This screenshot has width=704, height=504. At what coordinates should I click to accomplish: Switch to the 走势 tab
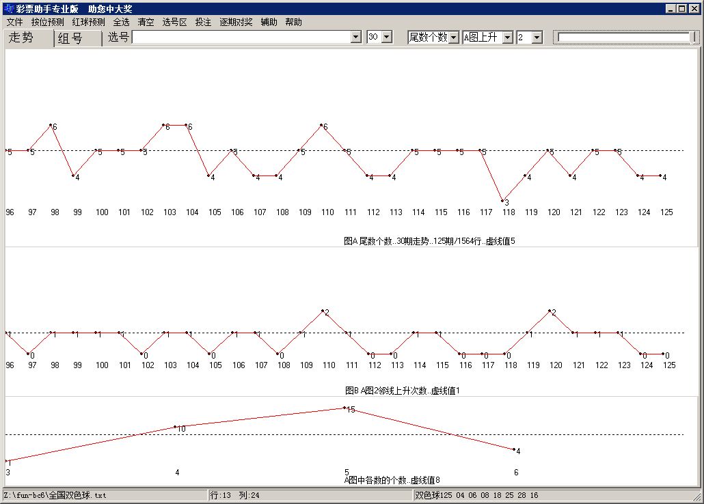28,38
